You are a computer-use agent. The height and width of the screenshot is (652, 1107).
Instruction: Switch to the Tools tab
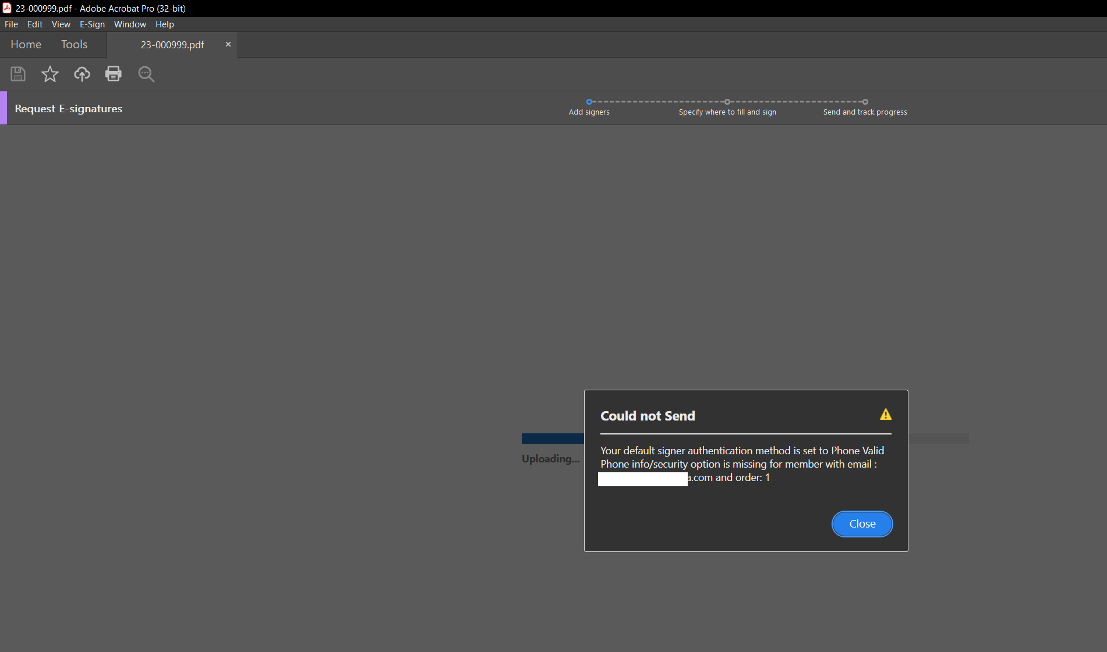(x=74, y=44)
